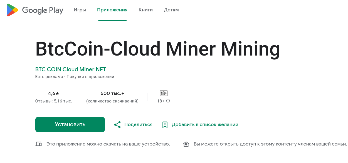Click the star icon next to the 4,6 rating
Screen dimensions: 348x163
(x=57, y=94)
